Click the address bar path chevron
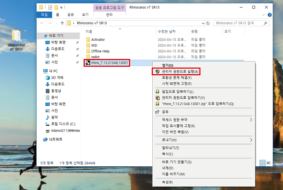283x190 pixels. click(x=74, y=23)
